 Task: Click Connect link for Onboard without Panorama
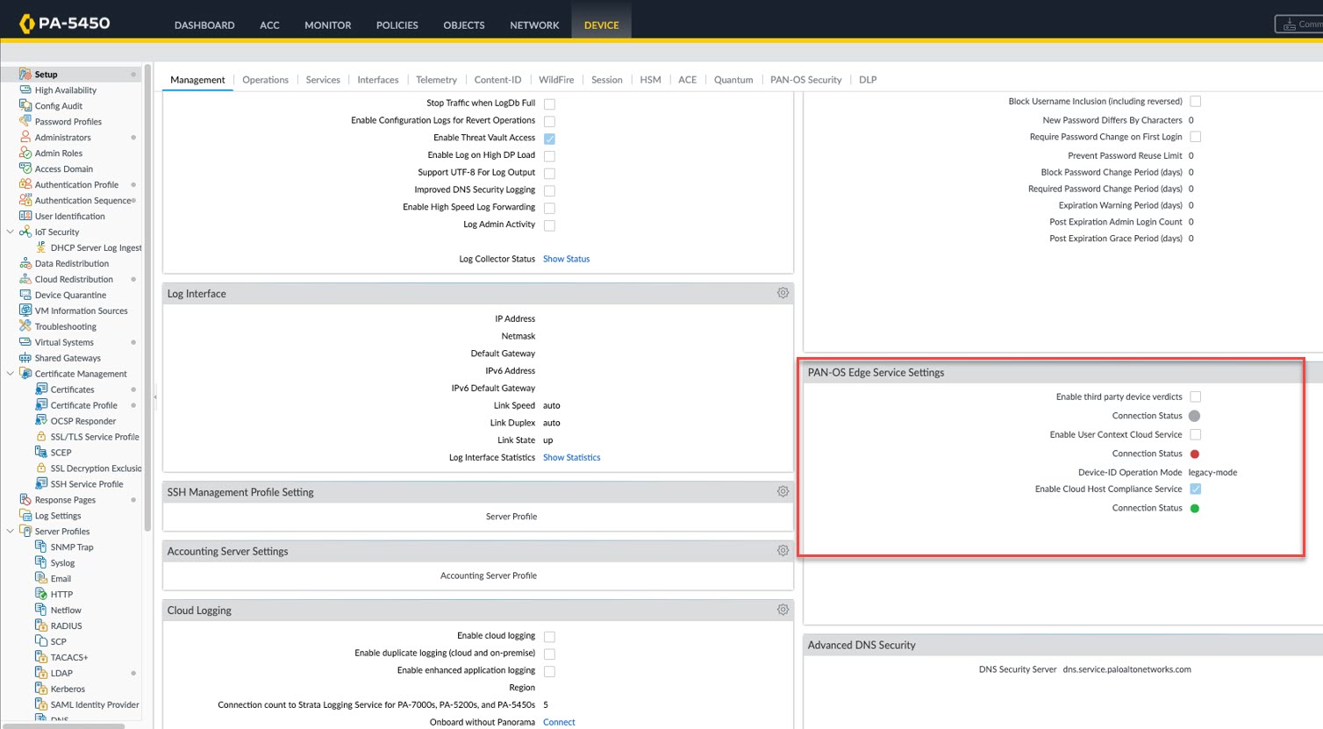(559, 723)
